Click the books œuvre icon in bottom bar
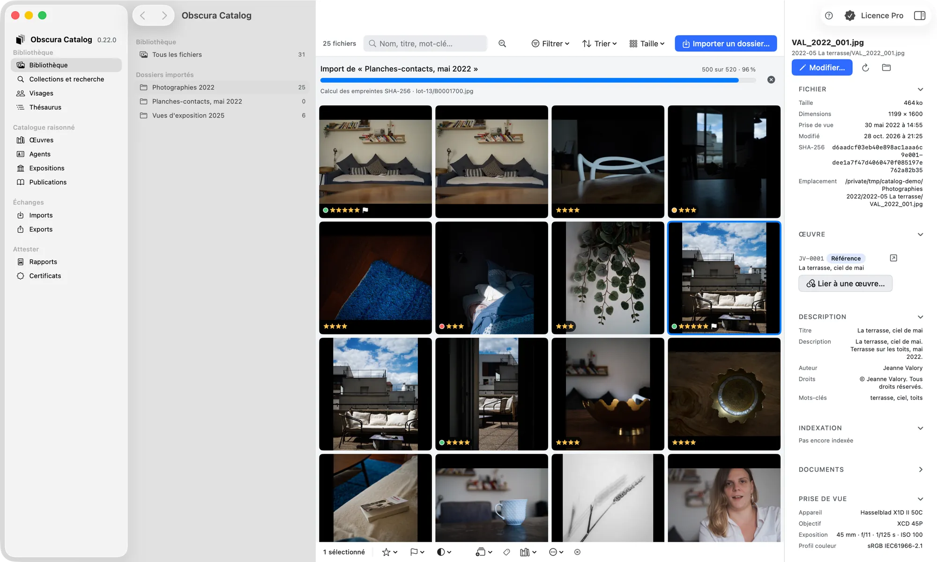This screenshot has width=937, height=562. tap(528, 552)
